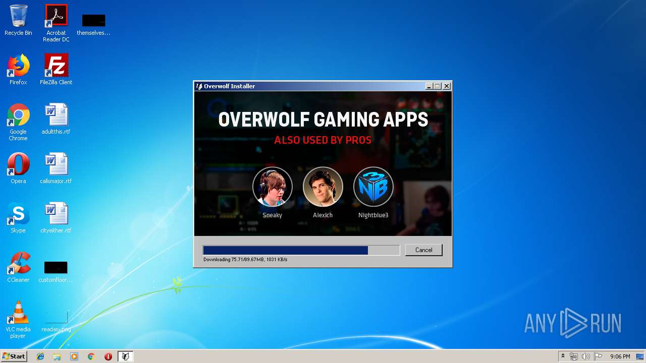Open Action Center flag icon
Image resolution: width=646 pixels, height=363 pixels.
[x=598, y=356]
